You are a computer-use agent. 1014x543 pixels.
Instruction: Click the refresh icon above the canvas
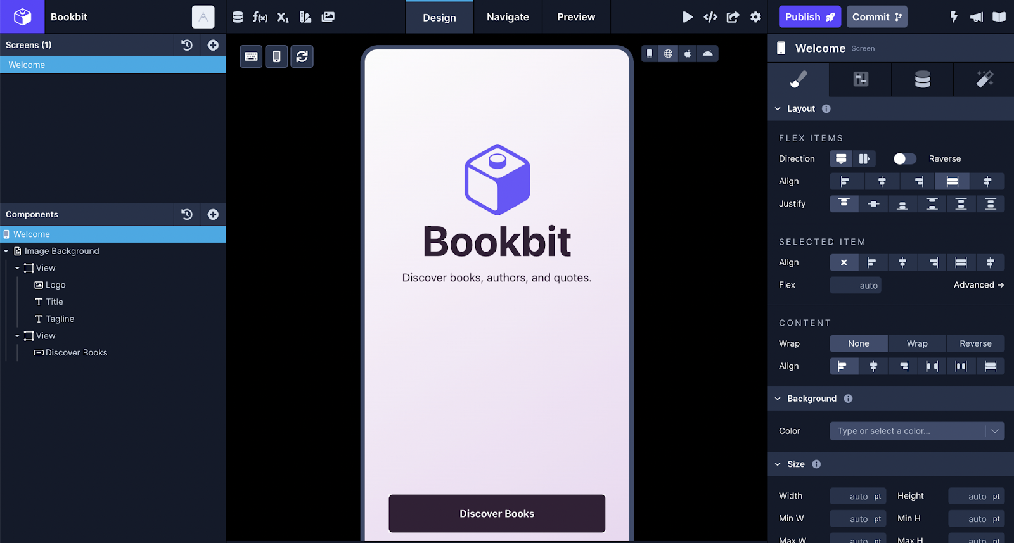click(x=302, y=56)
